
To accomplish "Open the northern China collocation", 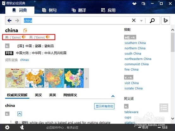I will point(135,48).
